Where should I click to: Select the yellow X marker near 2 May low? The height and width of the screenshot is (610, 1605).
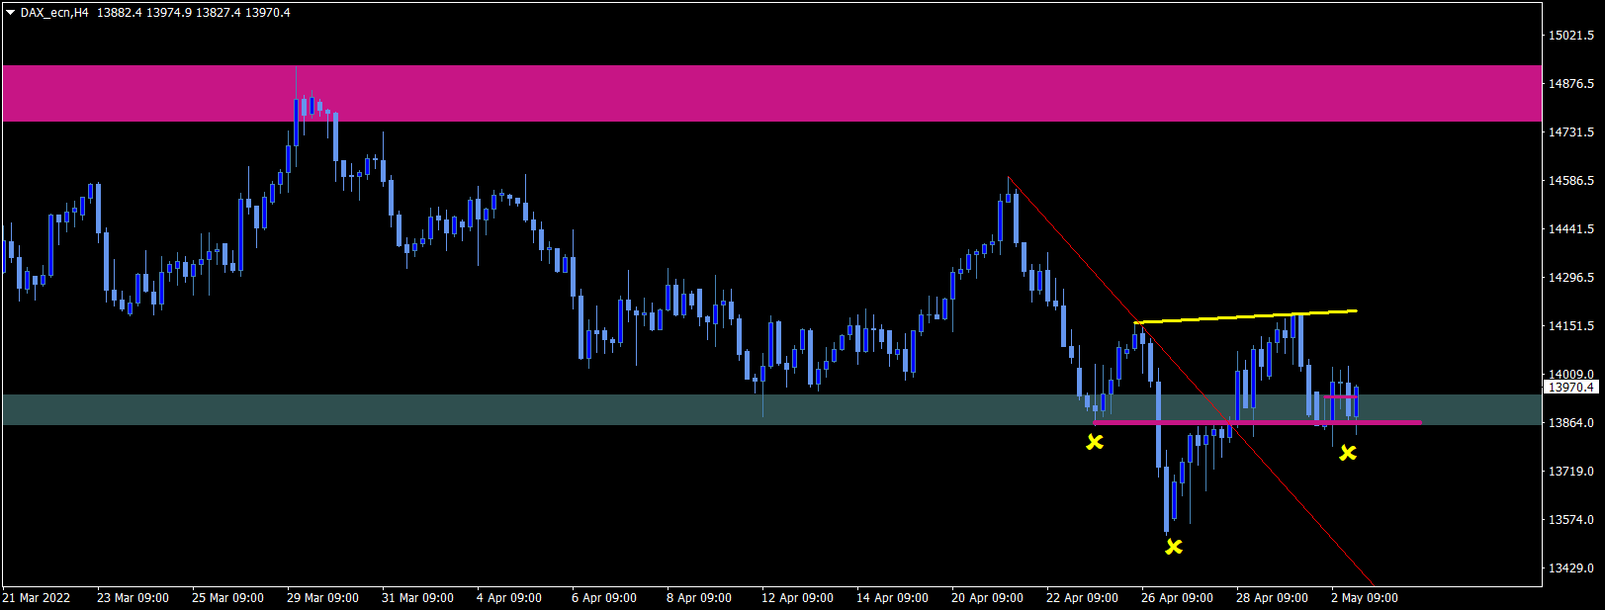tap(1348, 453)
